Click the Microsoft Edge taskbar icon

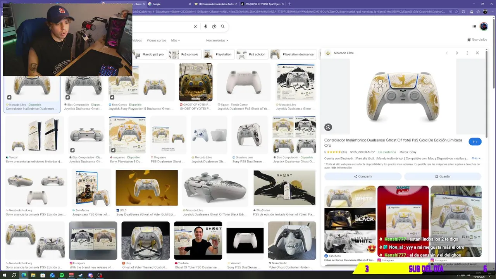coord(24,275)
